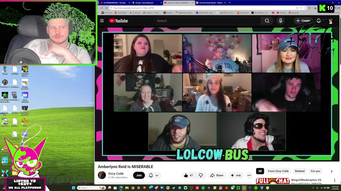Open Chrome from the taskbar
Screen dimensions: 341x191
133,188
